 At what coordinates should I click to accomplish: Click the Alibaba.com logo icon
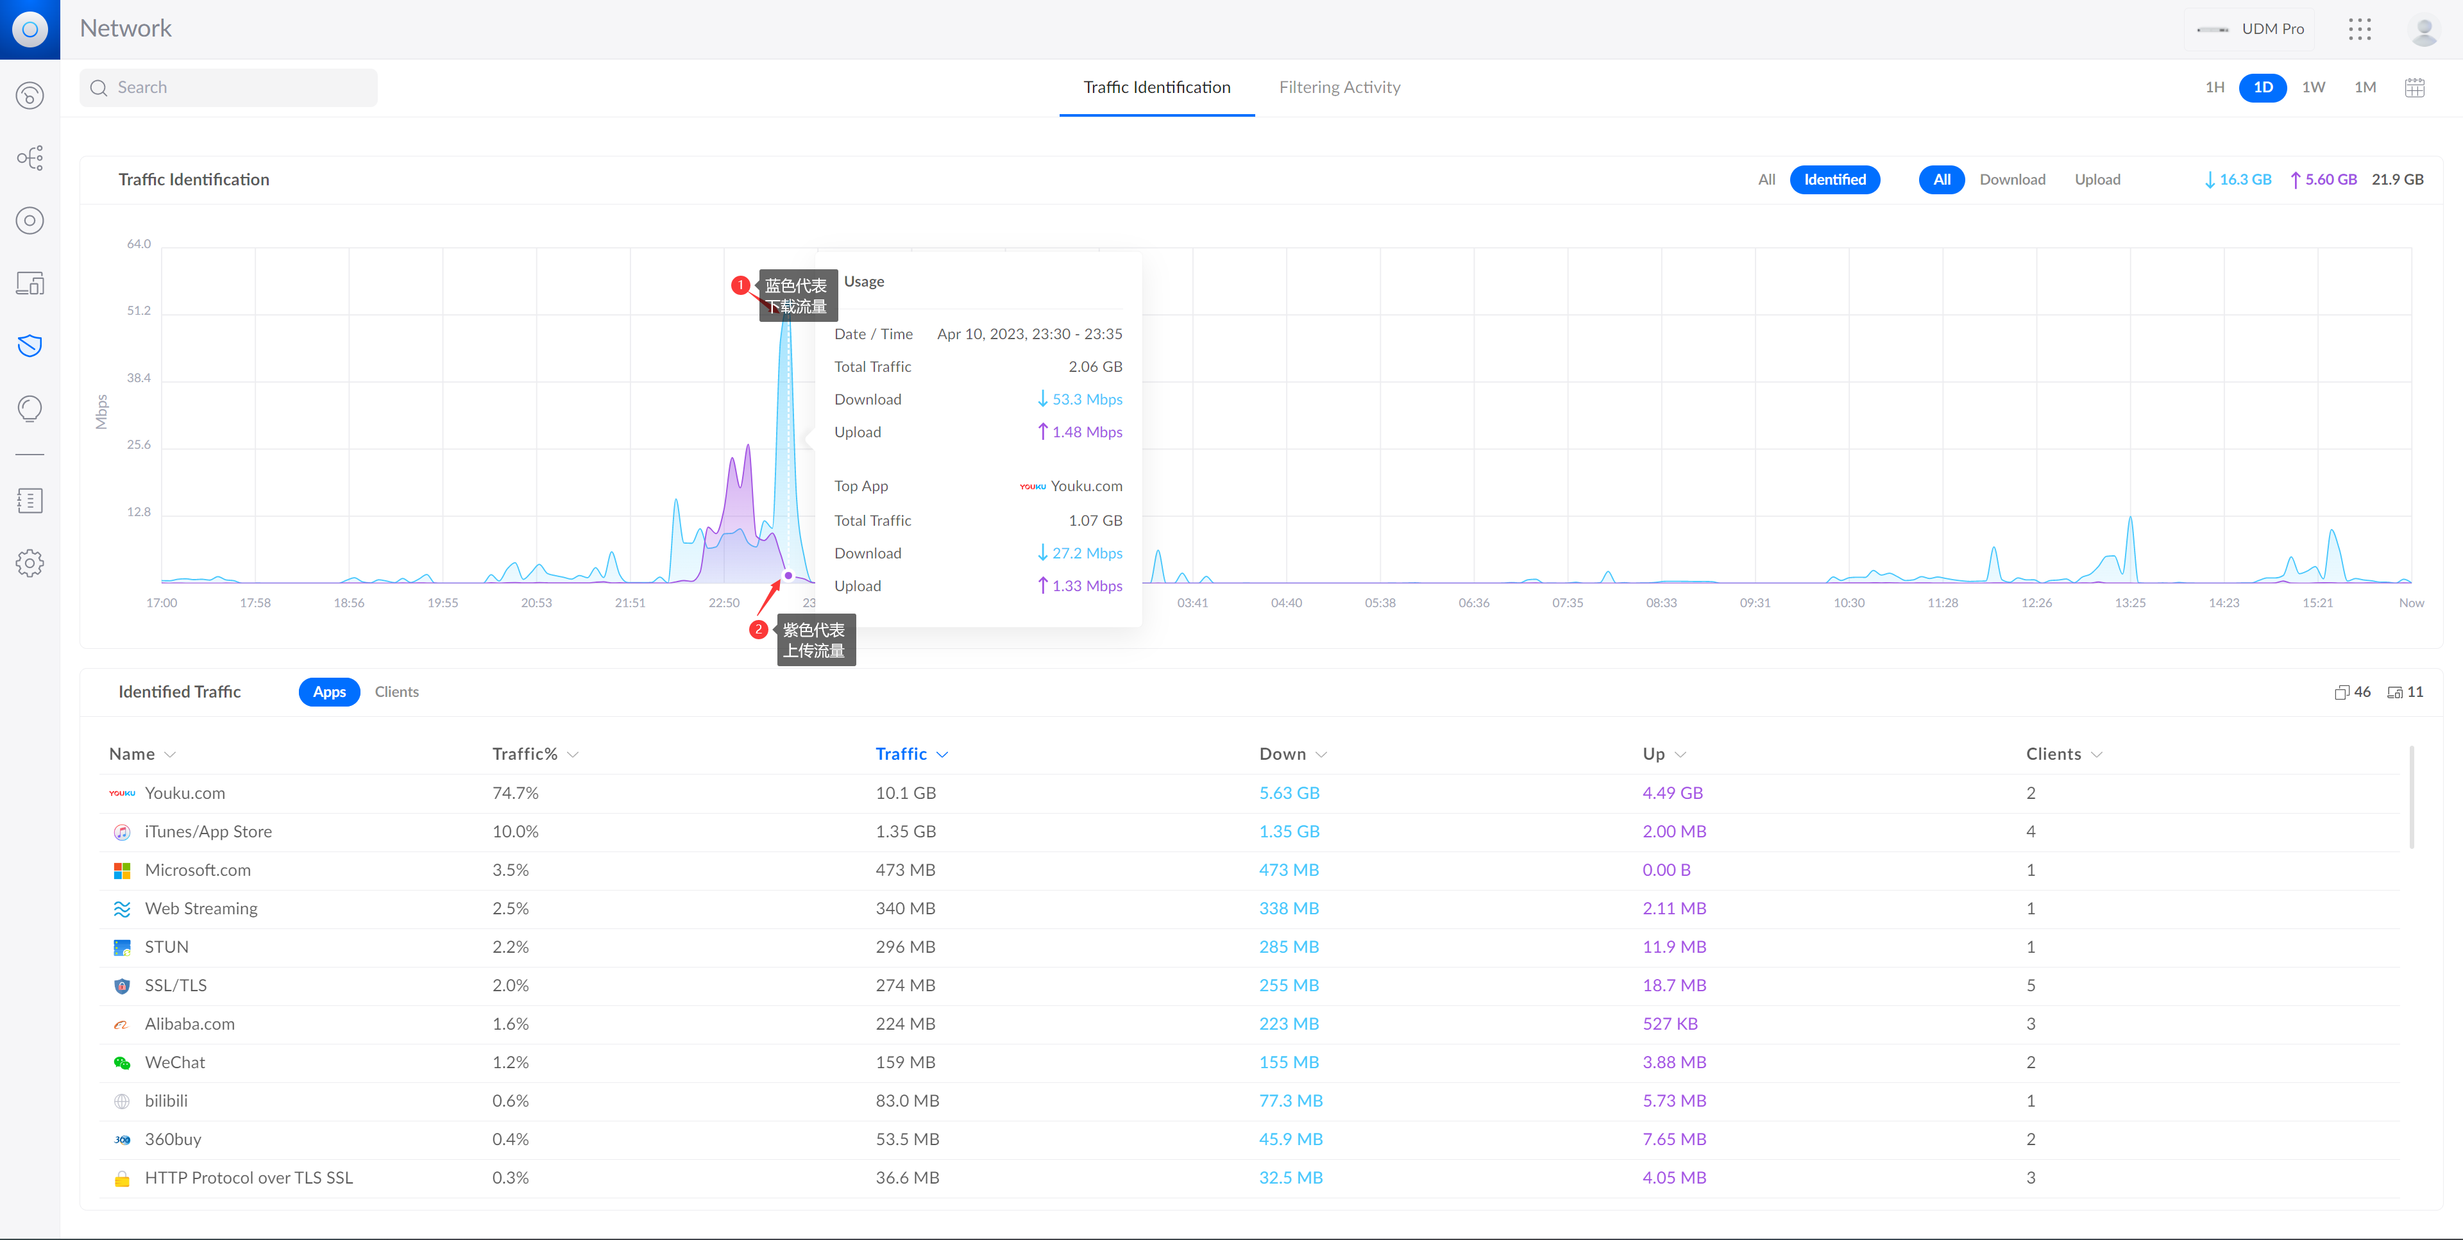click(x=121, y=1025)
